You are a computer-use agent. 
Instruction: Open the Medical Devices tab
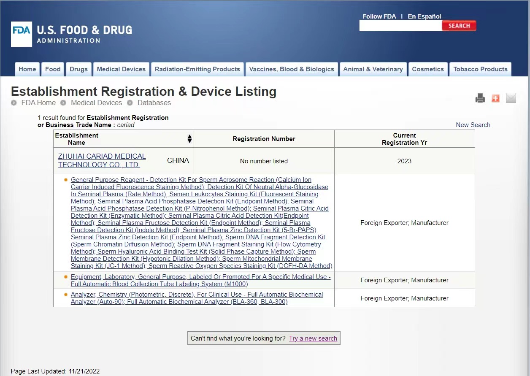(x=121, y=69)
